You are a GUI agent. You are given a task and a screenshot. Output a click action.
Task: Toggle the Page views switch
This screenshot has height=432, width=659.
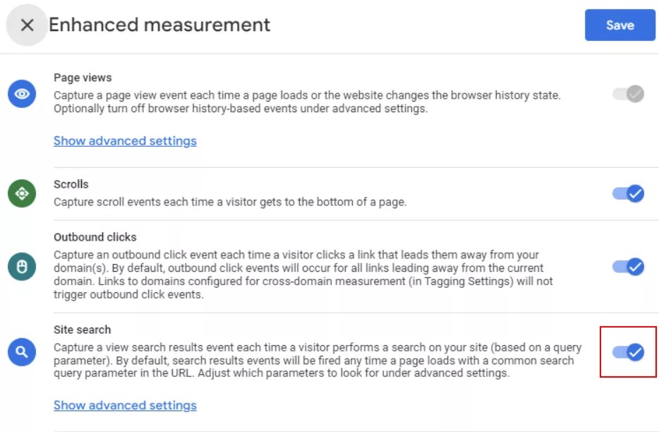click(628, 94)
